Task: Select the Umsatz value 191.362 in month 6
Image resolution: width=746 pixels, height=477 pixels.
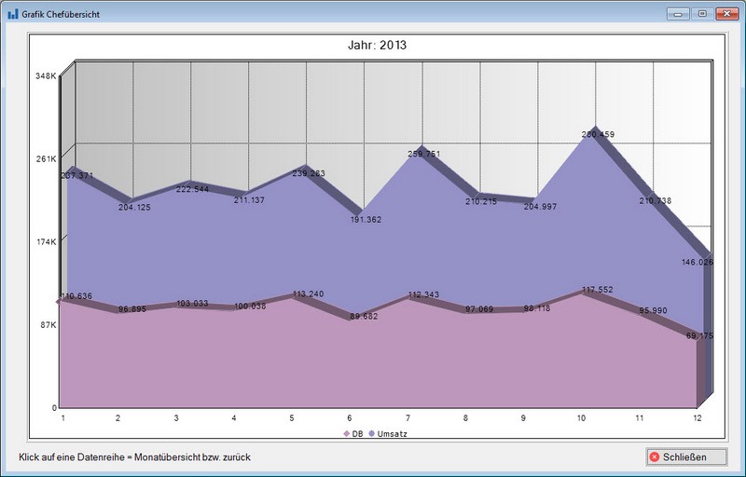Action: click(x=366, y=219)
